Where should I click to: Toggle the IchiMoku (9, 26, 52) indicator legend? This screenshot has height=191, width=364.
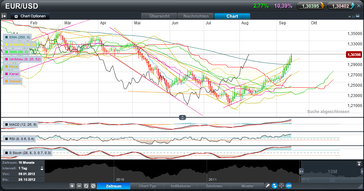coord(22,59)
